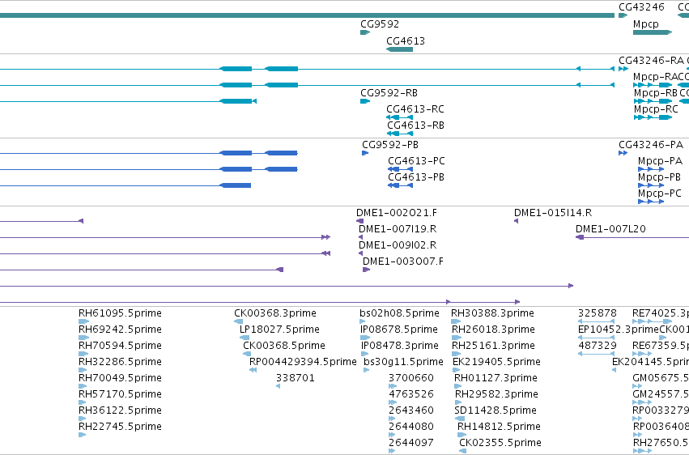Viewport: 689px width, 455px height.
Task: Click the RH57170.5prime EST label
Action: [x=120, y=395]
